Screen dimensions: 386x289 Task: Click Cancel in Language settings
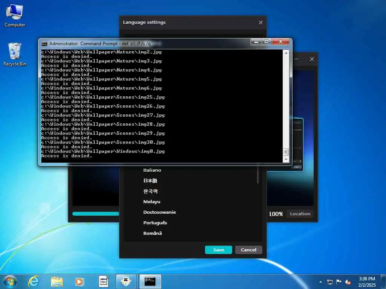[248, 250]
